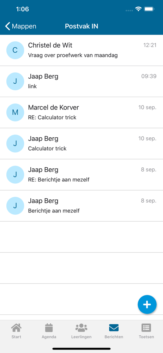Tap the back chevron arrow

pyautogui.click(x=8, y=26)
